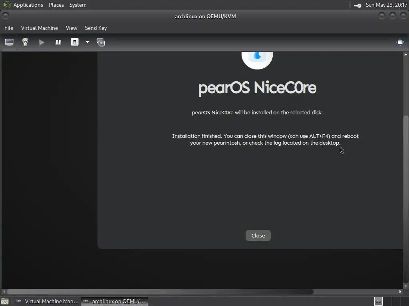The width and height of the screenshot is (409, 306).
Task: Show the graphical console view
Action: [9, 42]
